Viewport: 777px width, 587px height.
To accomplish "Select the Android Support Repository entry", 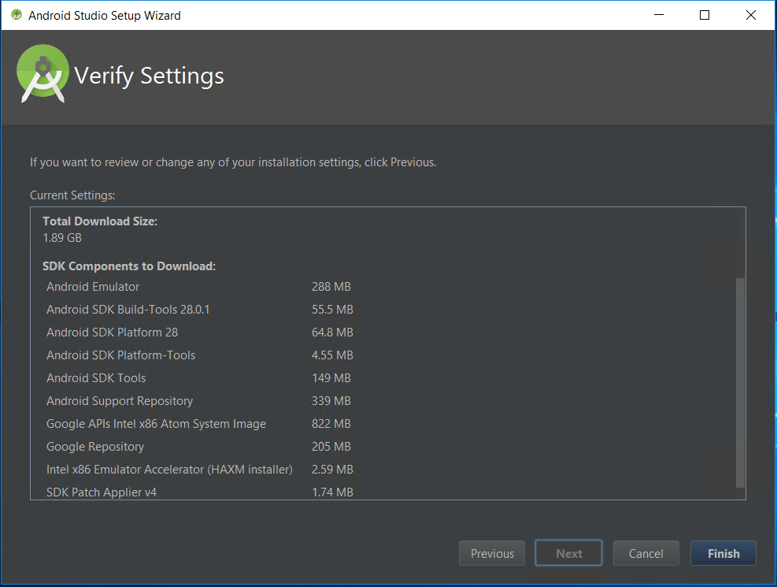I will (120, 401).
